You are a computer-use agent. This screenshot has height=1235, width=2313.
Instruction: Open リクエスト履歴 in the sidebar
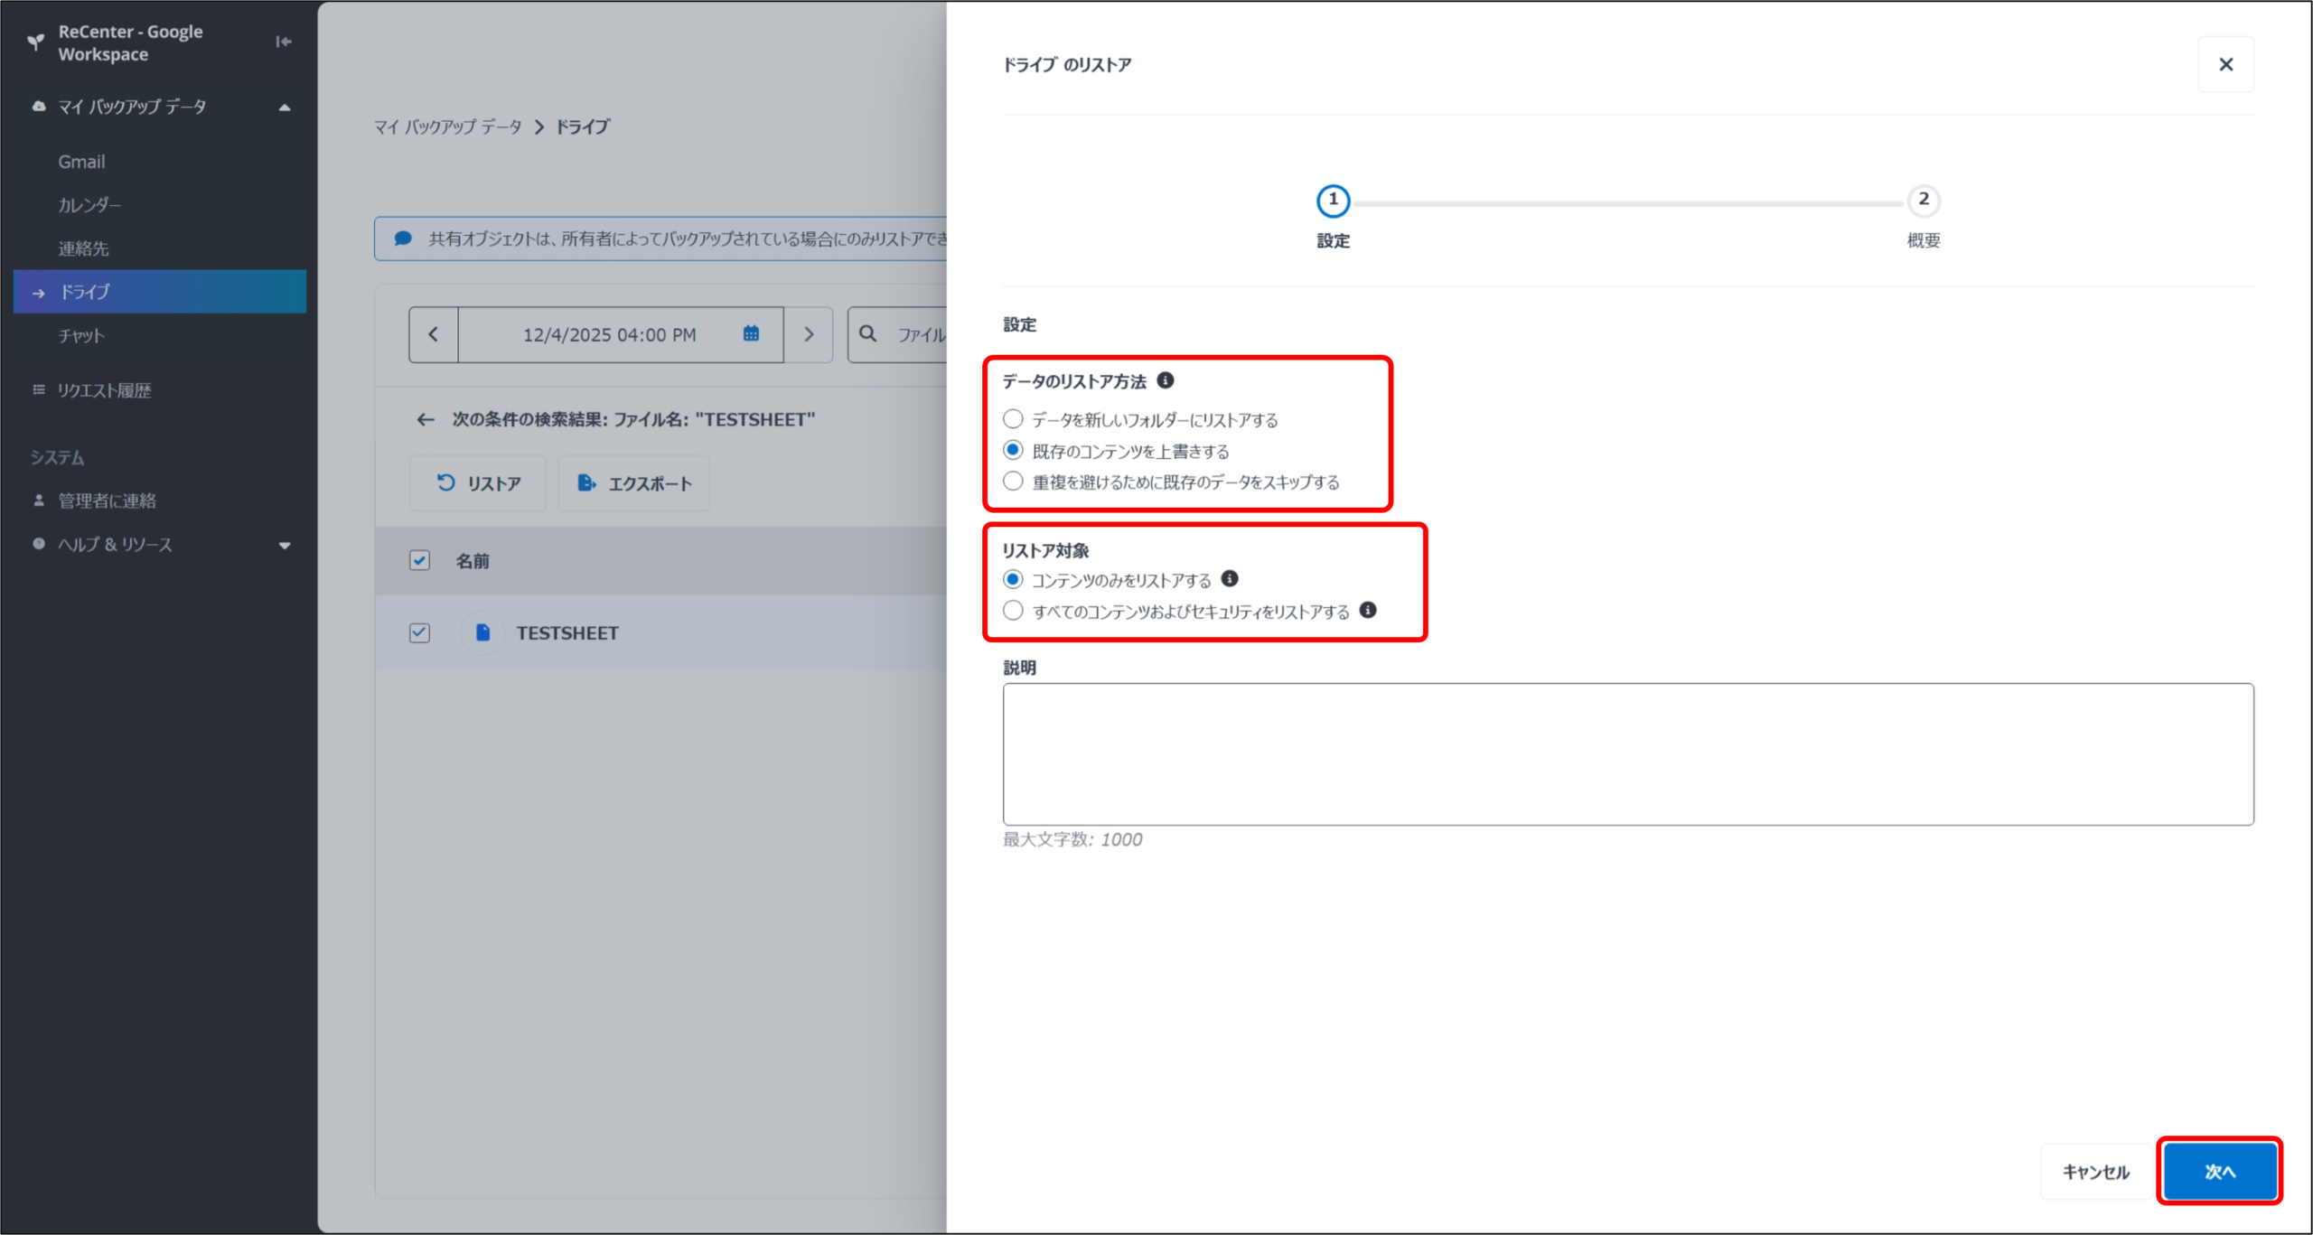tap(104, 390)
